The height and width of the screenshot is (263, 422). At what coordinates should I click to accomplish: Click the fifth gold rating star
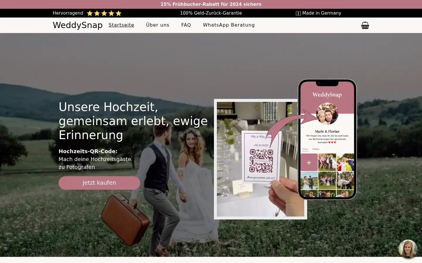(118, 13)
